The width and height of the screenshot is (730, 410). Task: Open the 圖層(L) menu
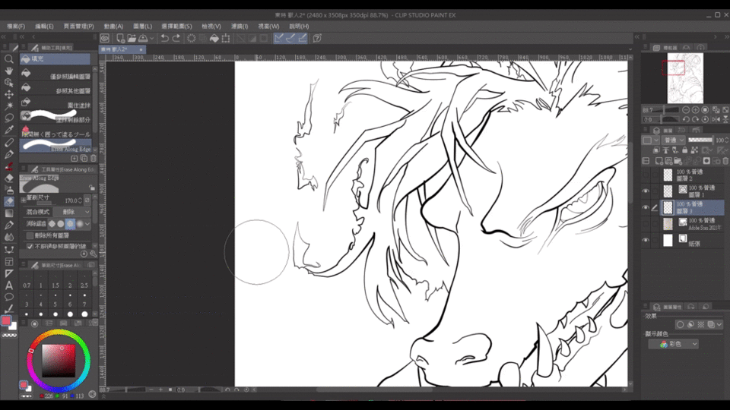coord(142,26)
